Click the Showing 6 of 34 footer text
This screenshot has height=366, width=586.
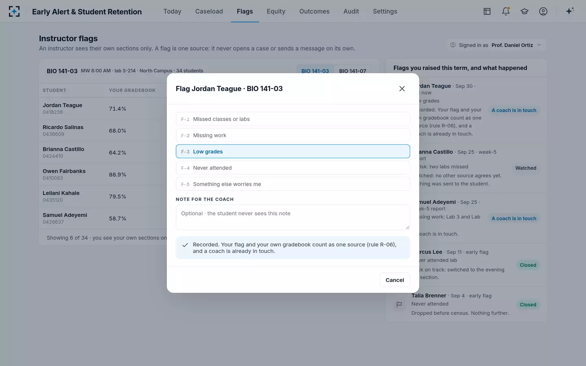point(107,238)
